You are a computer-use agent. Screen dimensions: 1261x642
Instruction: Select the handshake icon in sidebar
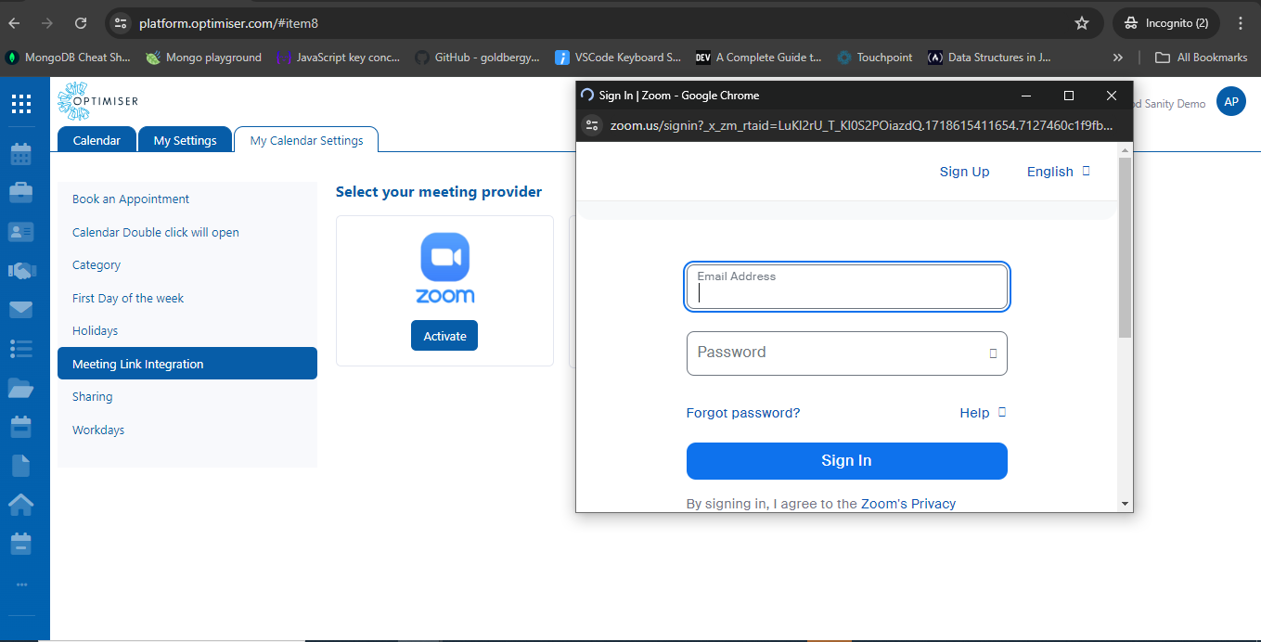tap(20, 270)
